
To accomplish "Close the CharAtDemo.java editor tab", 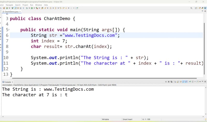I will pyautogui.click(x=20, y=12).
